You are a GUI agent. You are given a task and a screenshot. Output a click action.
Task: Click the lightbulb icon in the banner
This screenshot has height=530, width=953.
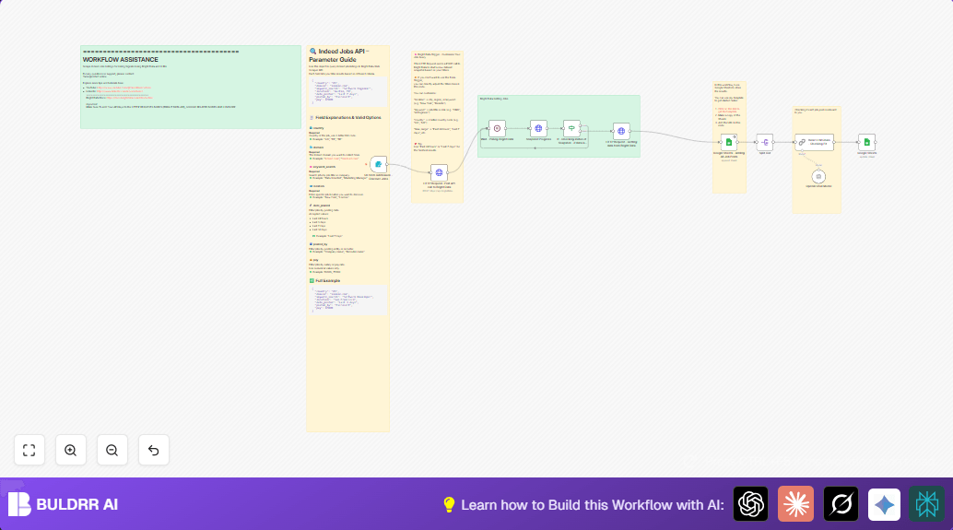tap(449, 504)
